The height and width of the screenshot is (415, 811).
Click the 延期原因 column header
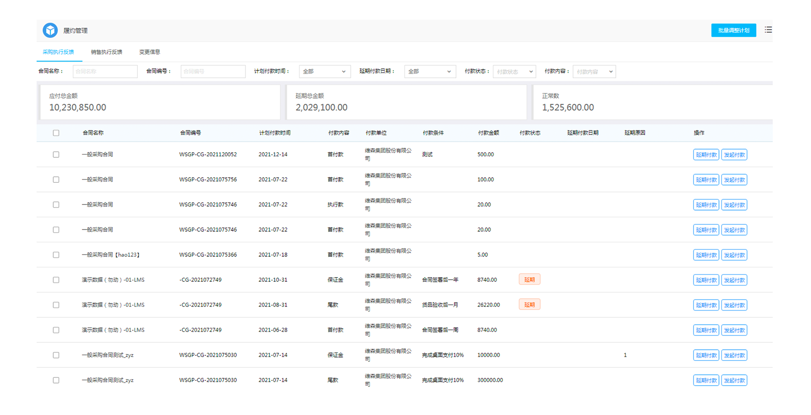coord(635,133)
